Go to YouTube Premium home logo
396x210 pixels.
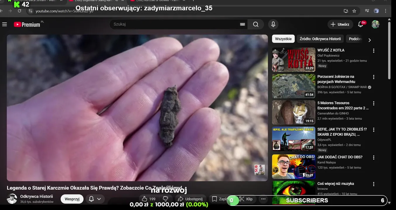click(27, 24)
